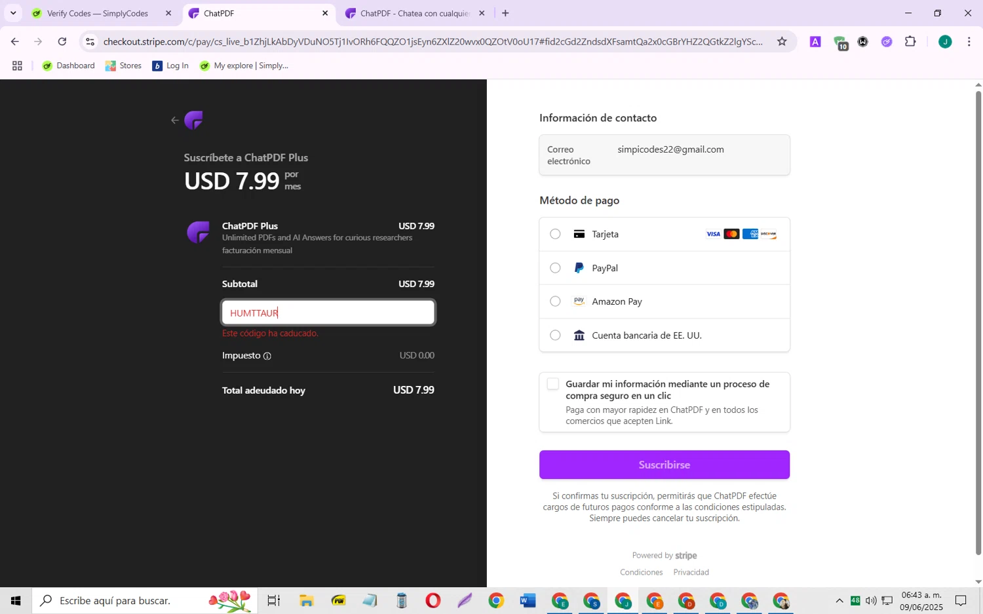Open the extension with badge 10
Viewport: 983px width, 614px height.
[x=841, y=43]
